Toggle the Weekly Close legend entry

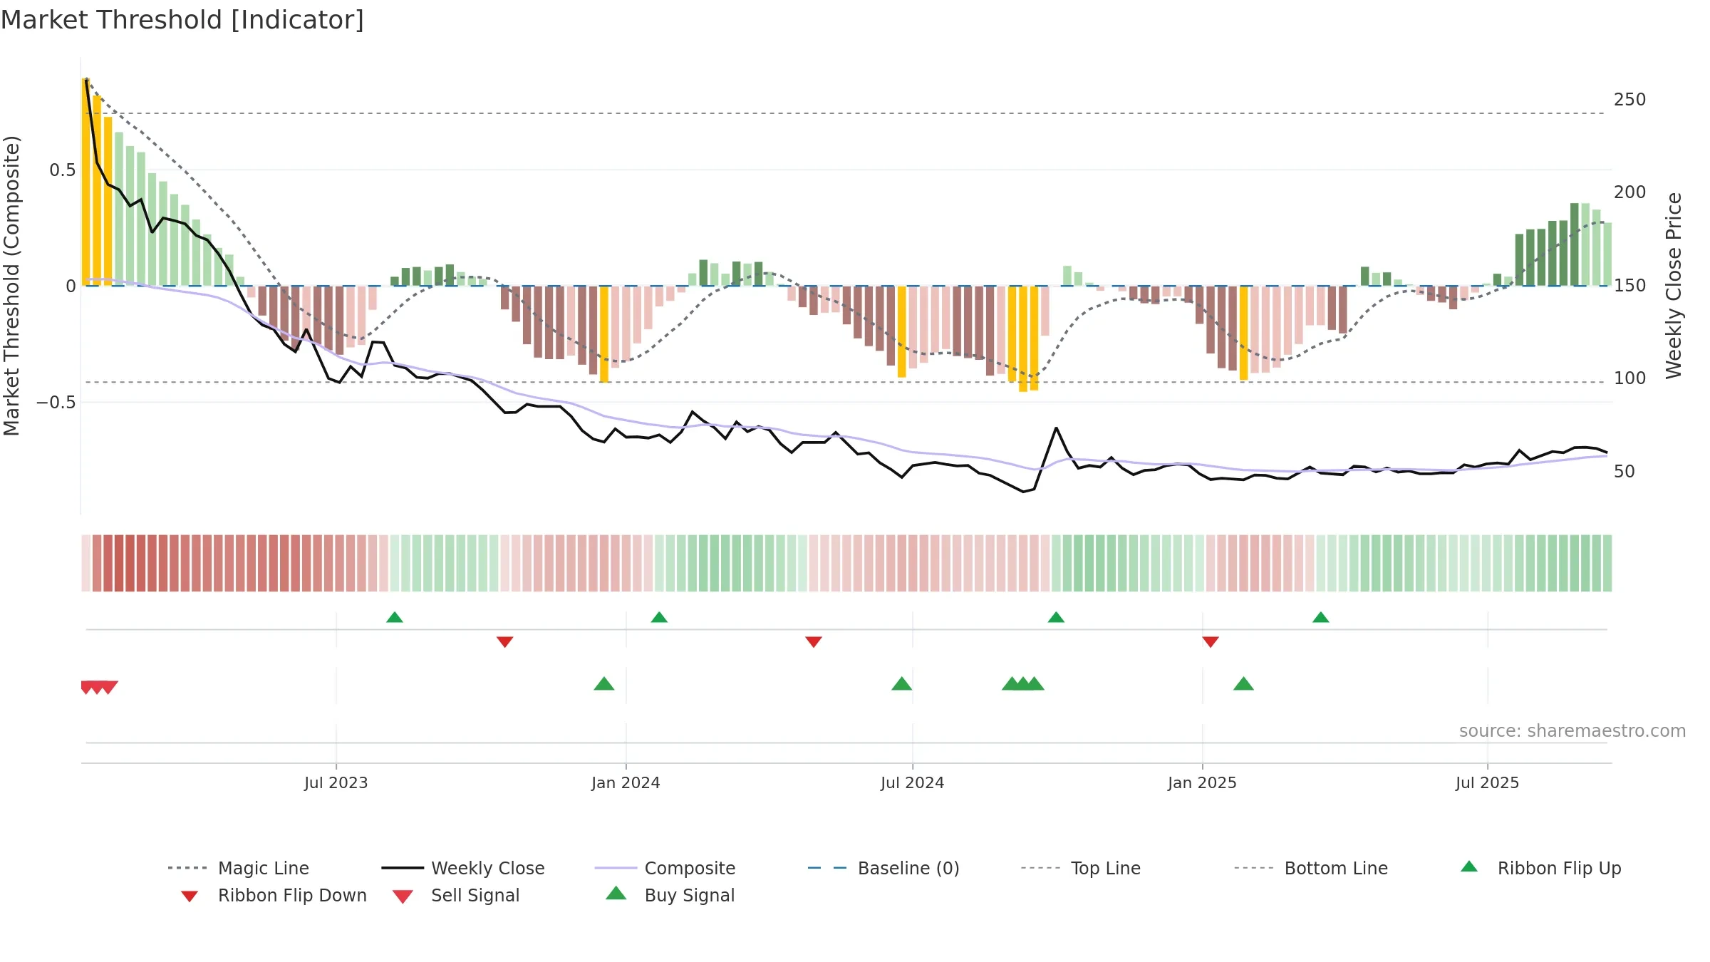pos(462,868)
